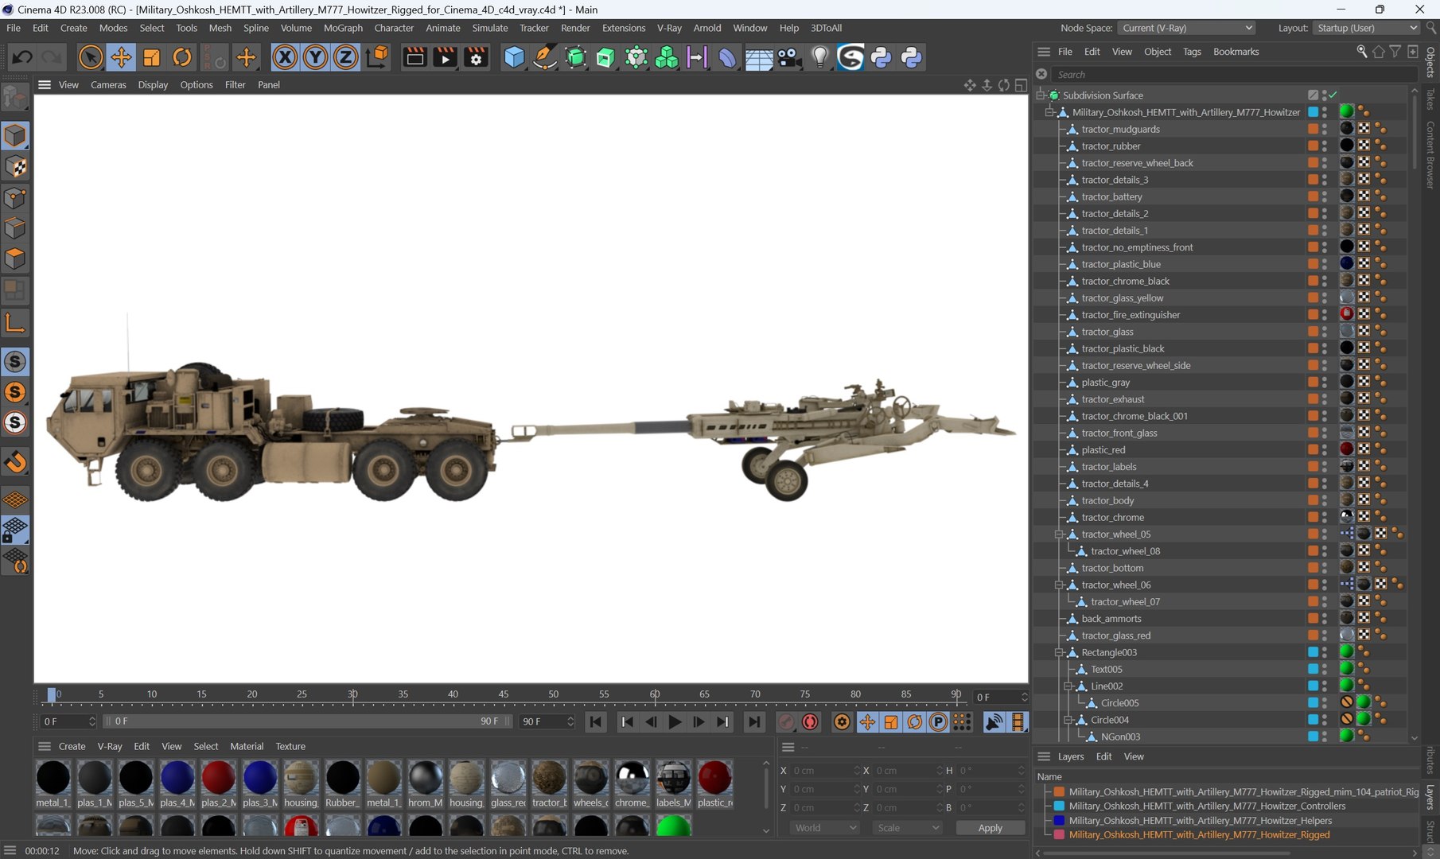Select the tractor_exhaust object
1440x859 pixels.
point(1113,399)
